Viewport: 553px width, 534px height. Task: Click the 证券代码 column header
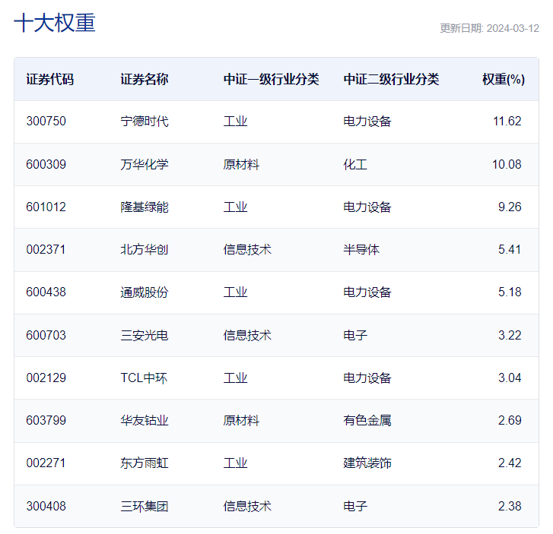50,79
